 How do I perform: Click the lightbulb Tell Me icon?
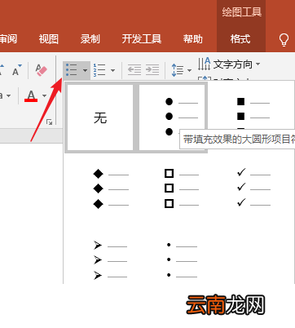pyautogui.click(x=284, y=40)
